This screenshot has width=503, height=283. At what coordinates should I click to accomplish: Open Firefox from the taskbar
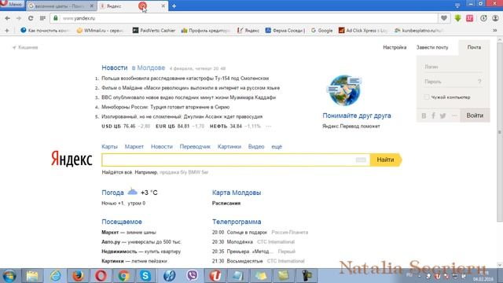[x=78, y=276]
